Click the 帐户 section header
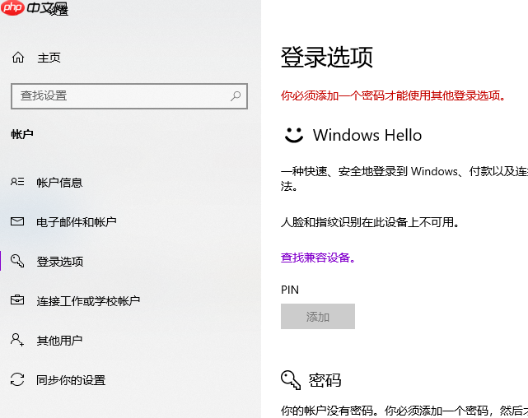Image resolution: width=528 pixels, height=418 pixels. tap(22, 134)
